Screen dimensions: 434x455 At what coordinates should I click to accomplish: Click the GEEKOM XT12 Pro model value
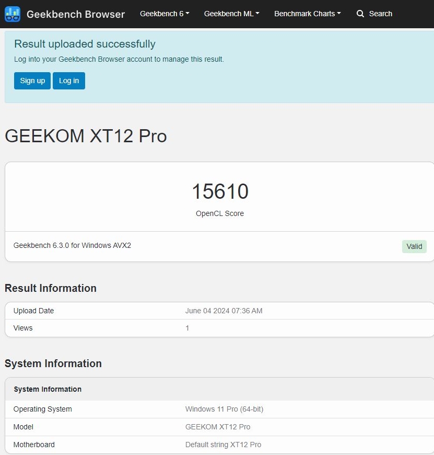click(x=218, y=427)
